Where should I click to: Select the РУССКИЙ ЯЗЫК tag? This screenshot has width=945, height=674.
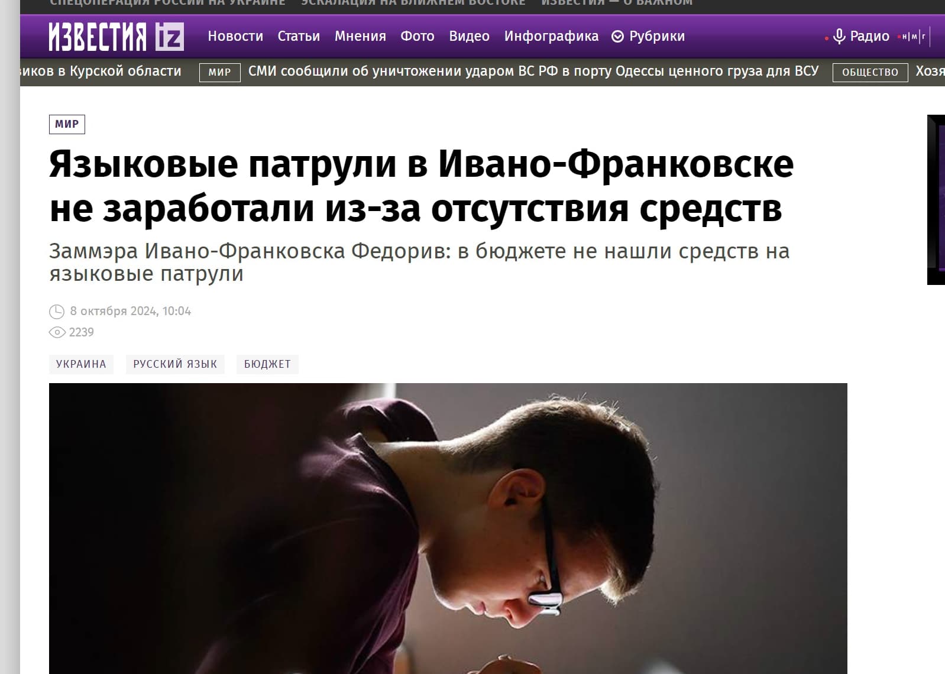pos(175,364)
